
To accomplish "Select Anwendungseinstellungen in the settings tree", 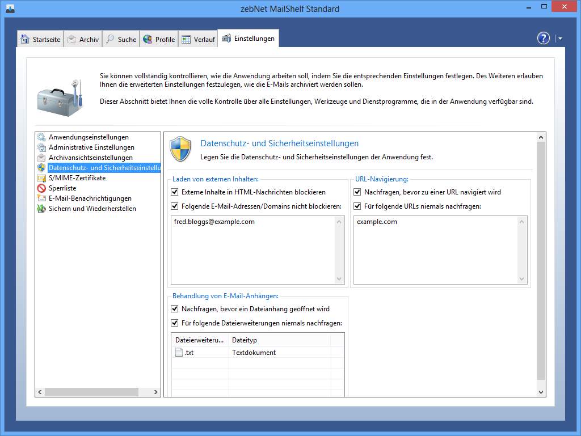I will coord(89,137).
